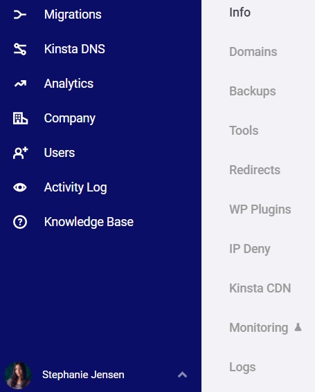Open the WP Plugins tab
Screen dimensions: 315x392
click(260, 209)
